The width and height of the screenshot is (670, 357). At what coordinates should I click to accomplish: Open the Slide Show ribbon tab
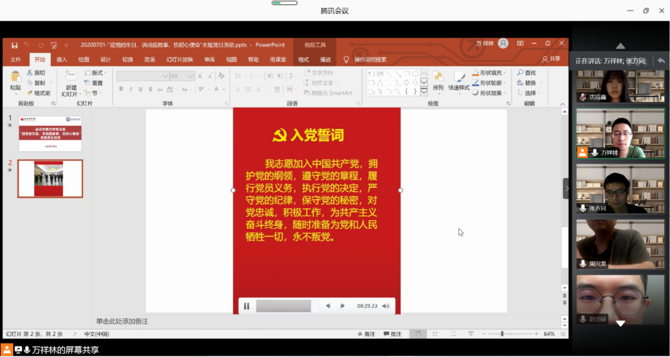[179, 60]
